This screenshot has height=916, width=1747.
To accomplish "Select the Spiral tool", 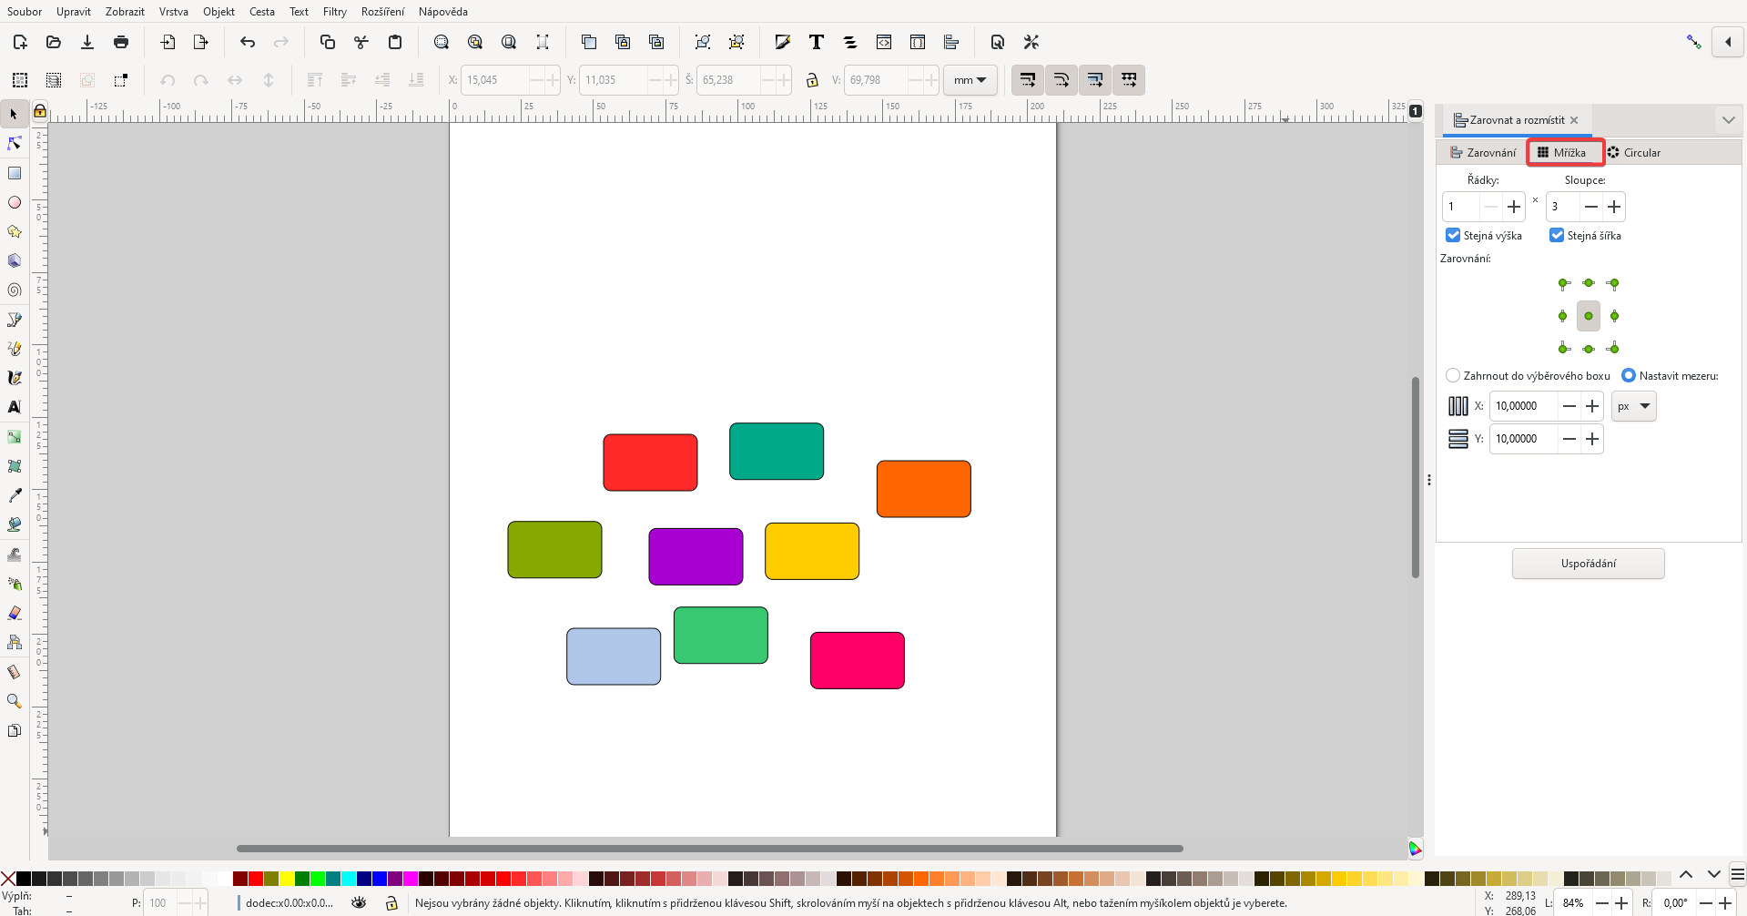I will (14, 290).
